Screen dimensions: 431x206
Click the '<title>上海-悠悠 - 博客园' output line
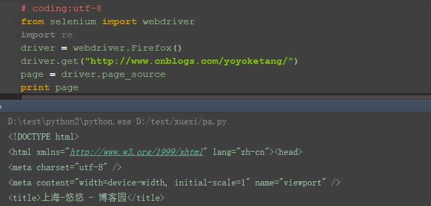tap(86, 198)
